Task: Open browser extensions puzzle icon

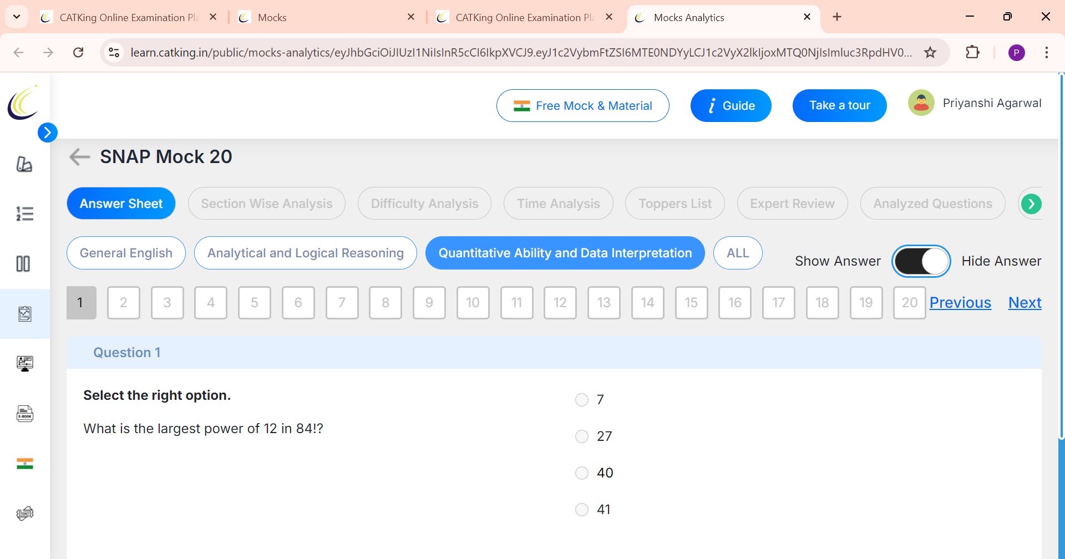Action: coord(972,53)
